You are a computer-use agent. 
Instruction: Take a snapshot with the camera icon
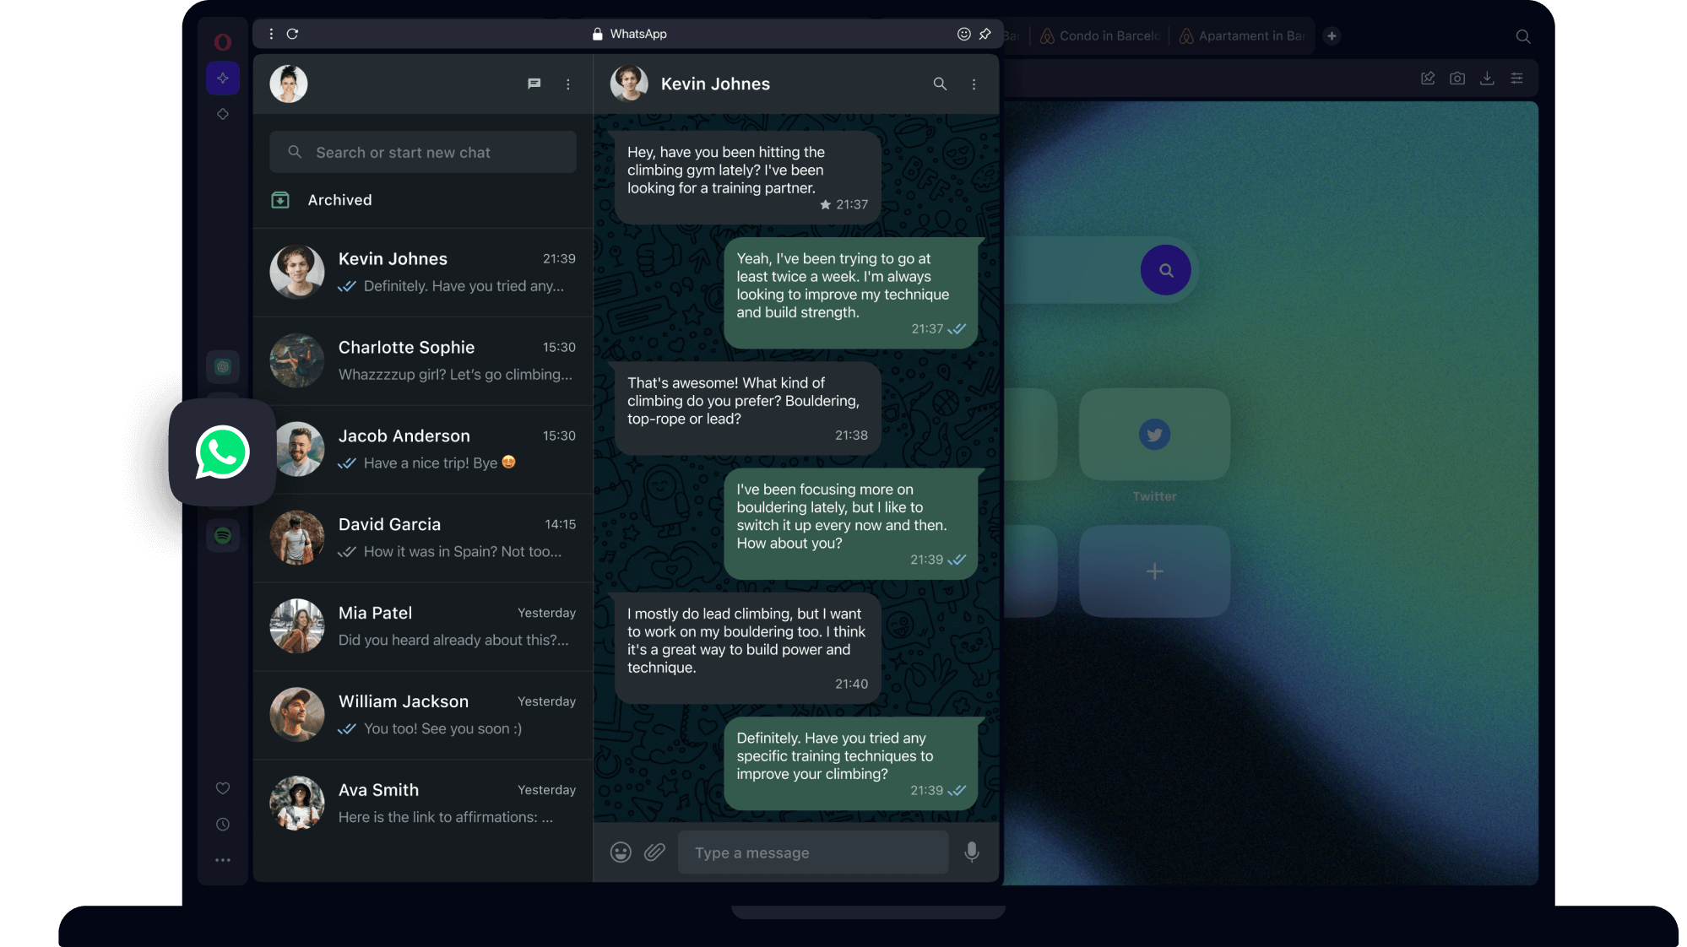point(1456,78)
